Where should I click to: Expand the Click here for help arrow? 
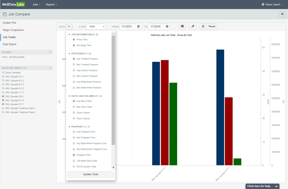click(276, 186)
